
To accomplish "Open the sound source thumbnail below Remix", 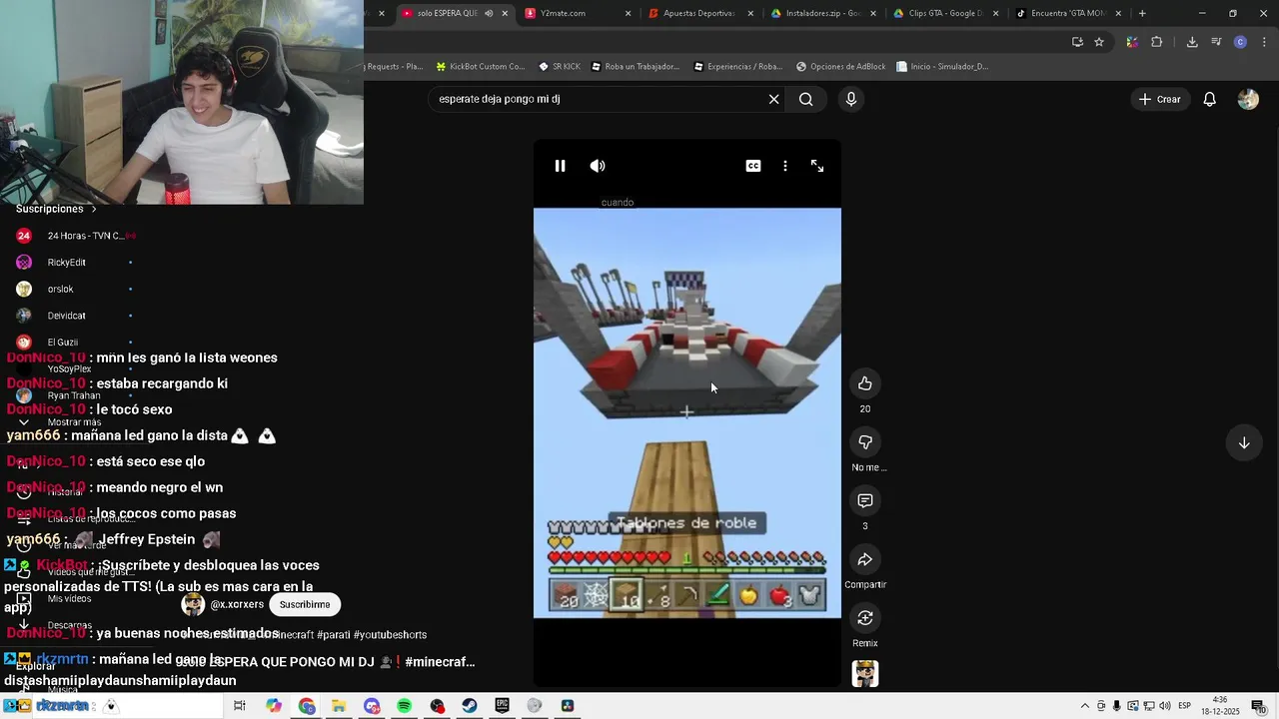I will (x=865, y=674).
